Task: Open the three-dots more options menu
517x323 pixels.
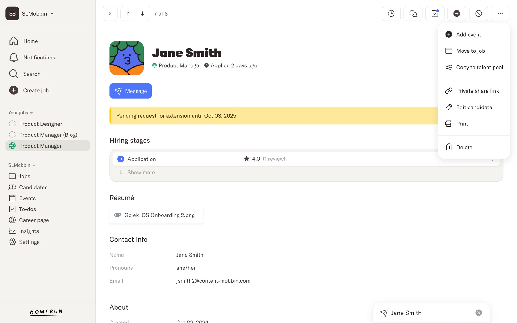Action: pos(500,13)
